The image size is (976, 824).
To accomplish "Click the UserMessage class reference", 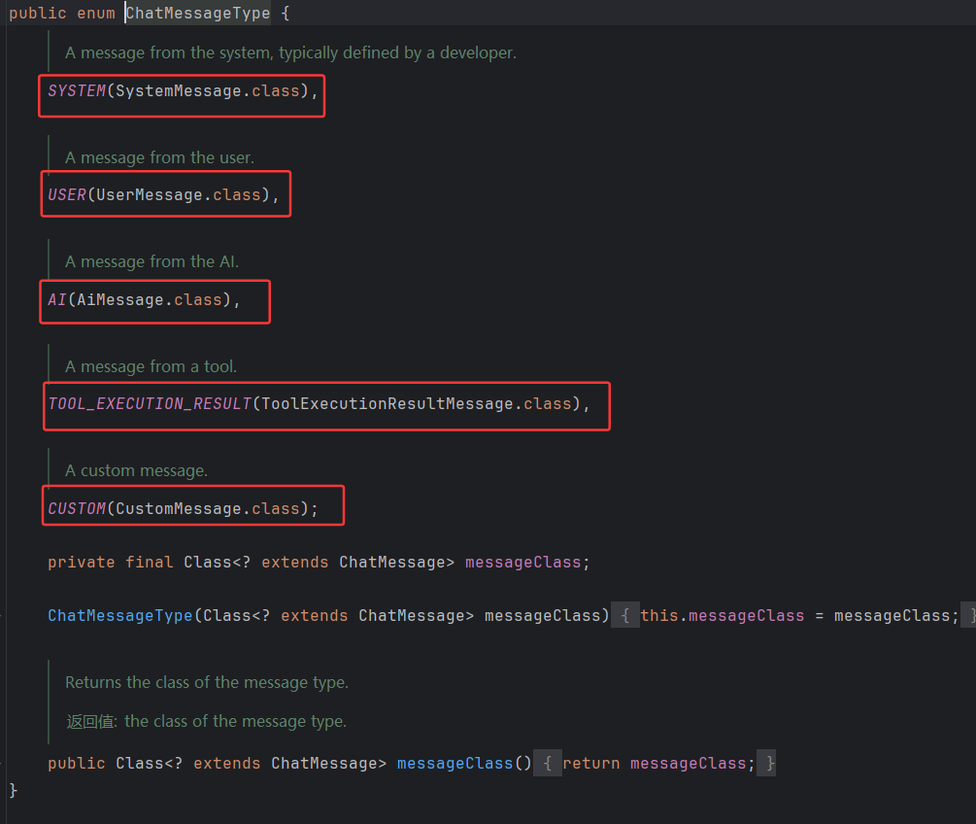I will pos(150,194).
